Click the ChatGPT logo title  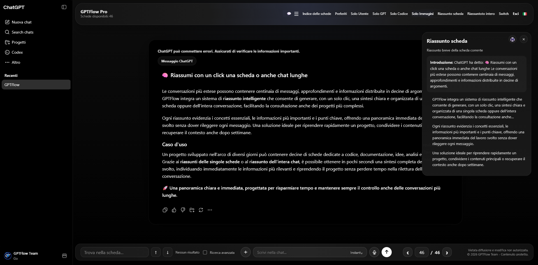14,7
